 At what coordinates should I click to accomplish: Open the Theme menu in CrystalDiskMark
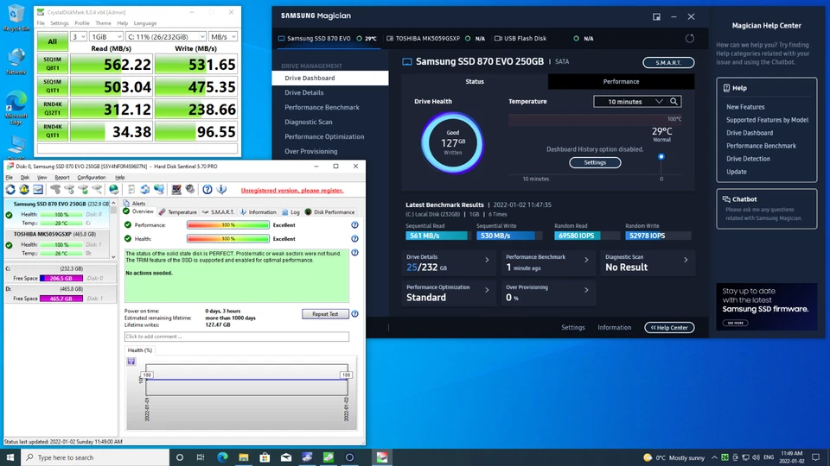coord(103,23)
